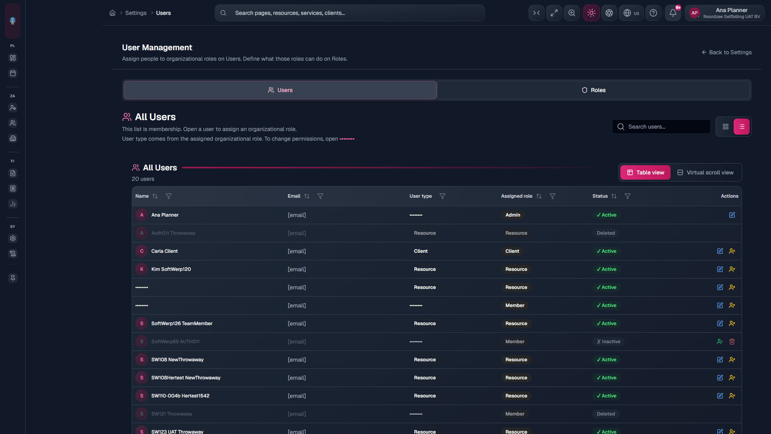Screen dimensions: 771x434
Task: Click the pin sidebar icon
Action: point(13,278)
